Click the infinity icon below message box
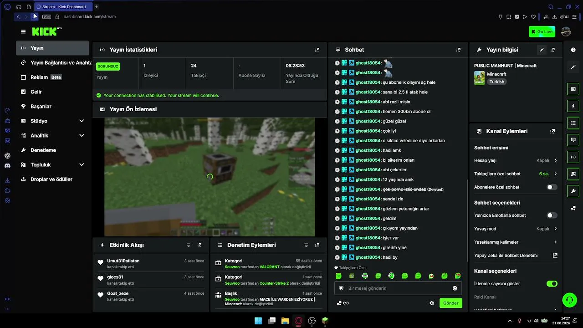The height and width of the screenshot is (328, 583). point(346,303)
